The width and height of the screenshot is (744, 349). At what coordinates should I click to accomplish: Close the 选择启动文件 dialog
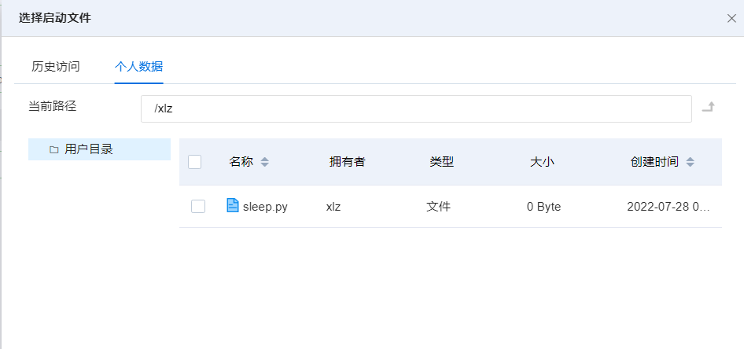731,18
